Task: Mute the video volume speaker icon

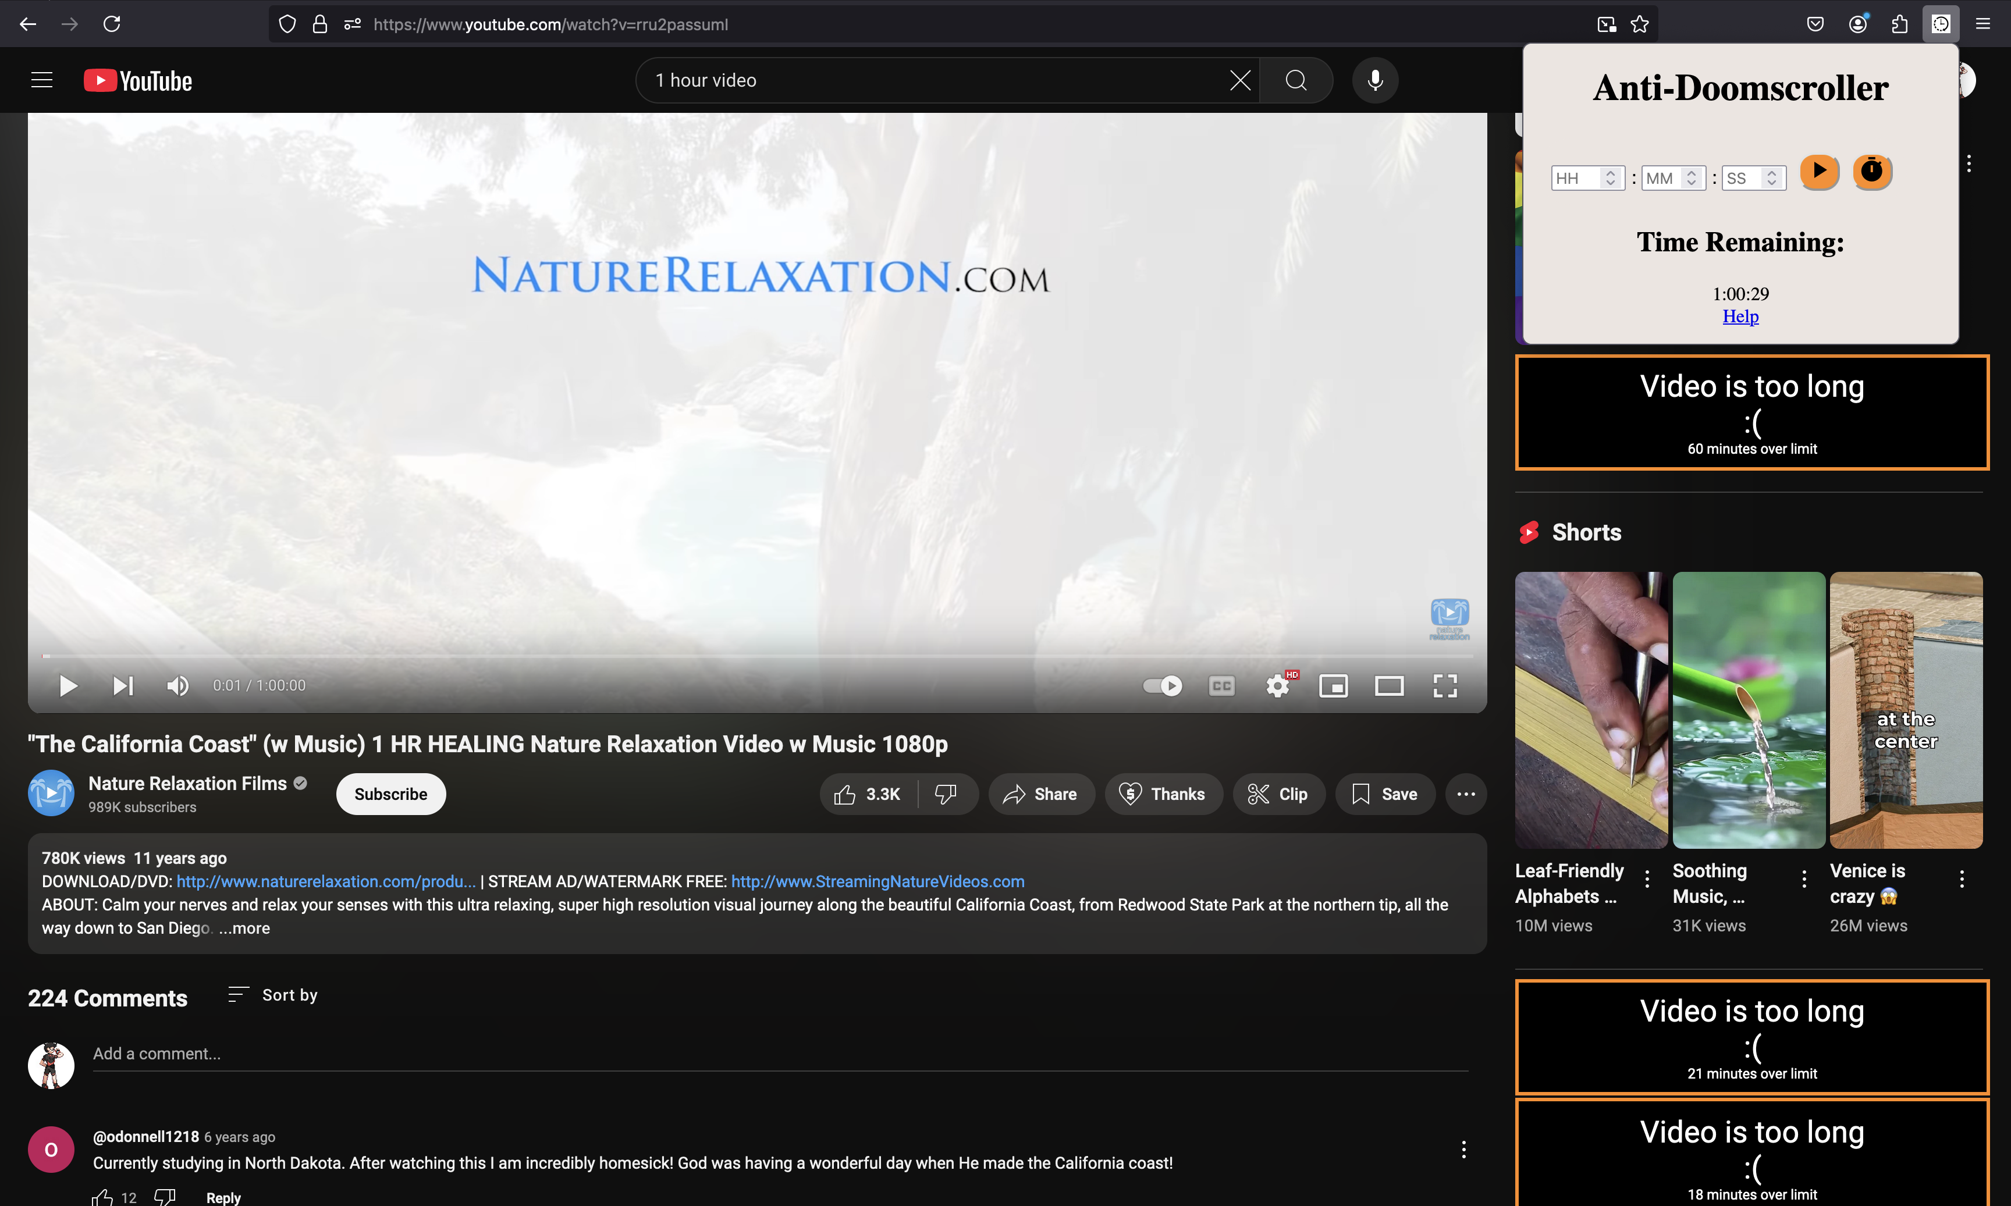Action: 177,686
